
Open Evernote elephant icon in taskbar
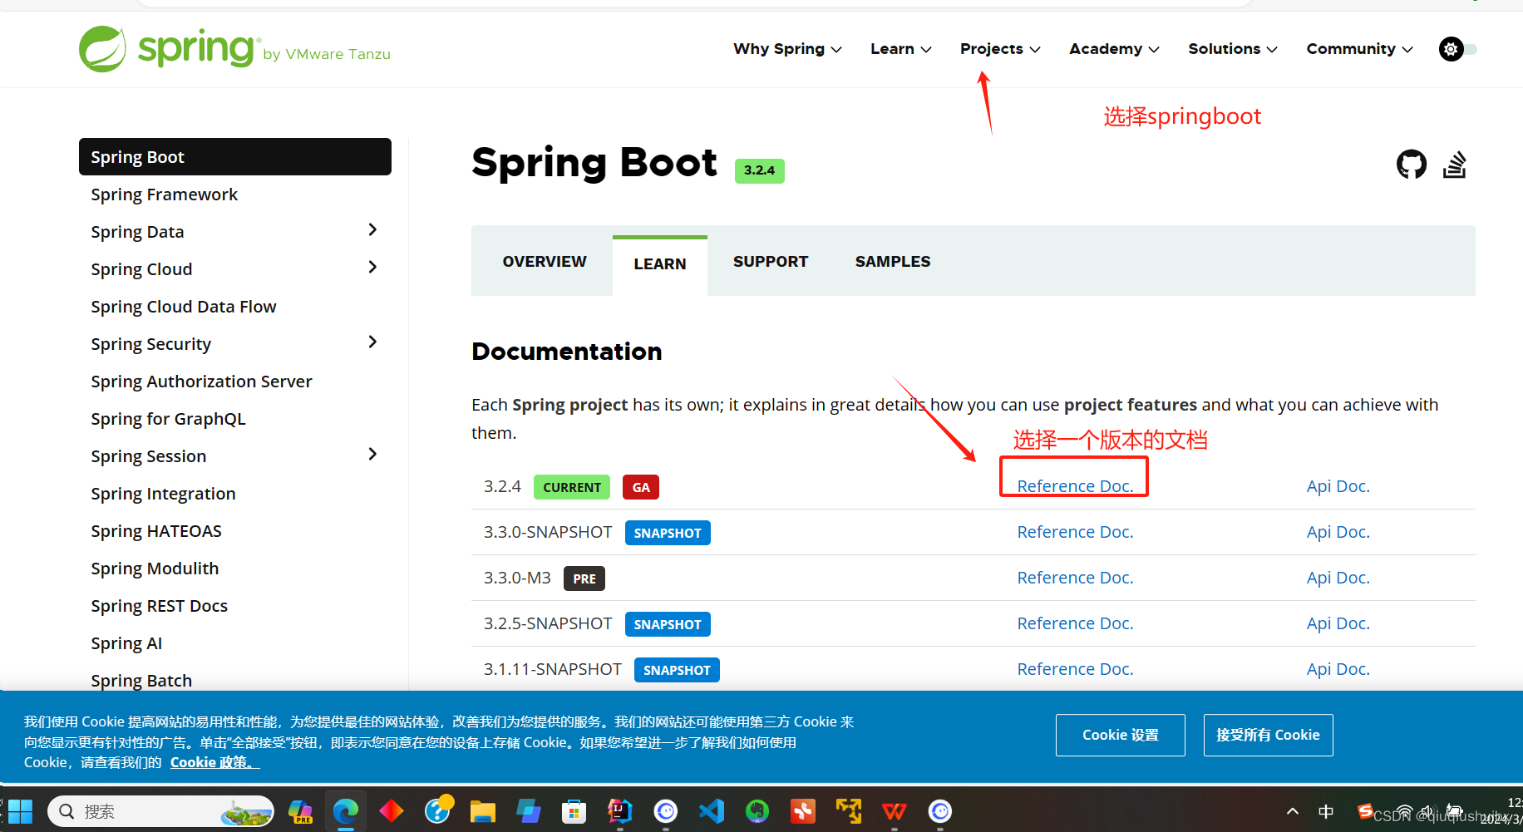[x=757, y=811]
